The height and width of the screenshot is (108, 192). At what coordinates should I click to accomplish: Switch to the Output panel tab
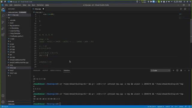click(45, 70)
